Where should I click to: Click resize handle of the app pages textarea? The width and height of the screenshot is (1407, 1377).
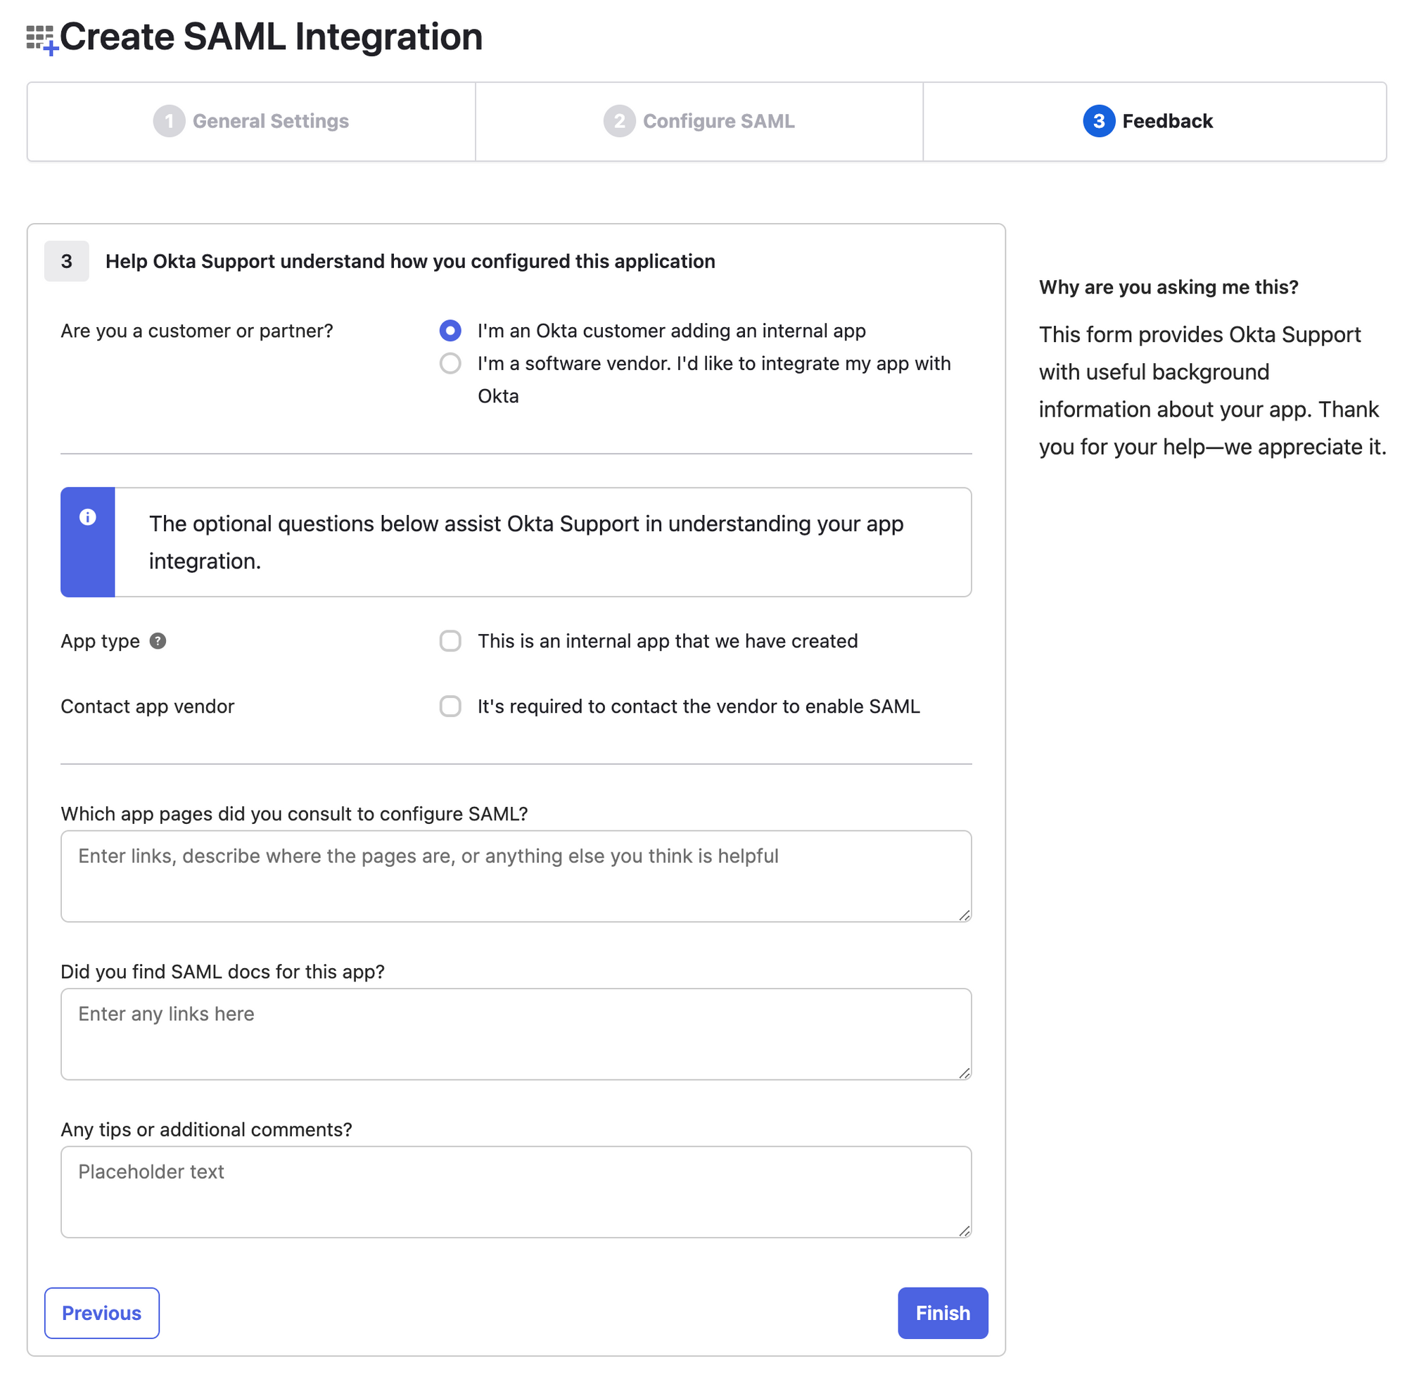click(x=964, y=915)
